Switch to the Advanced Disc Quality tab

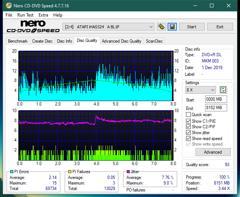121,41
